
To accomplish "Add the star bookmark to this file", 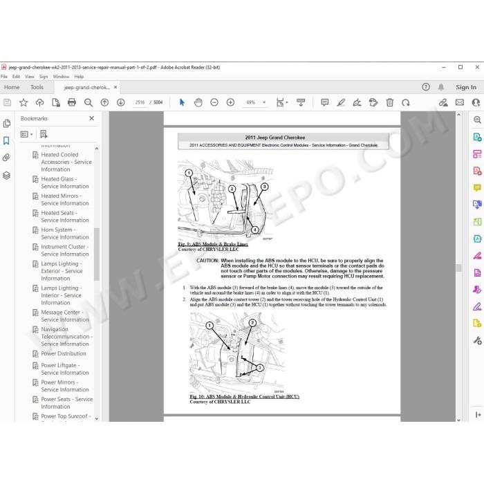I will (24, 102).
